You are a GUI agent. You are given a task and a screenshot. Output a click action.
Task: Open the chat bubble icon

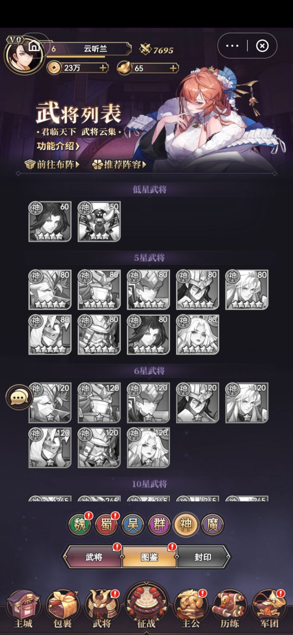[x=19, y=397]
